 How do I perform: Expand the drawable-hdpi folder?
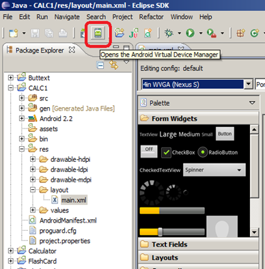tap(33, 159)
